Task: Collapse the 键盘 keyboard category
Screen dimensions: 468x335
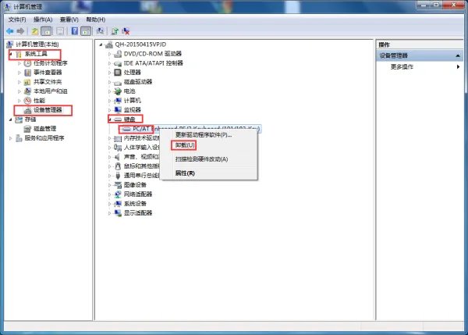Action: (x=109, y=119)
